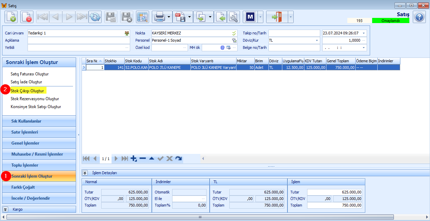Open the Satır İşlemleri section
Viewport: 430px width, 221px height.
coord(39,132)
